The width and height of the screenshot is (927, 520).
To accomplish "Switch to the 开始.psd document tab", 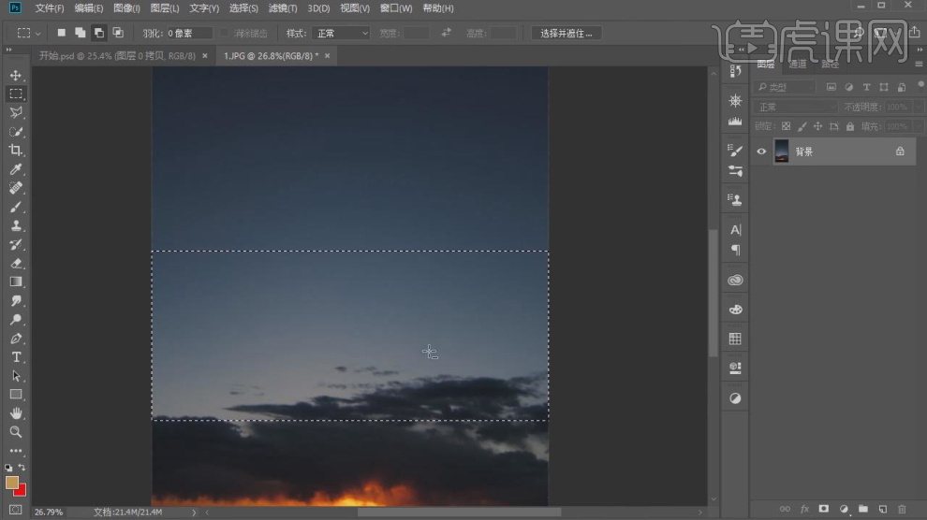I will pos(117,56).
